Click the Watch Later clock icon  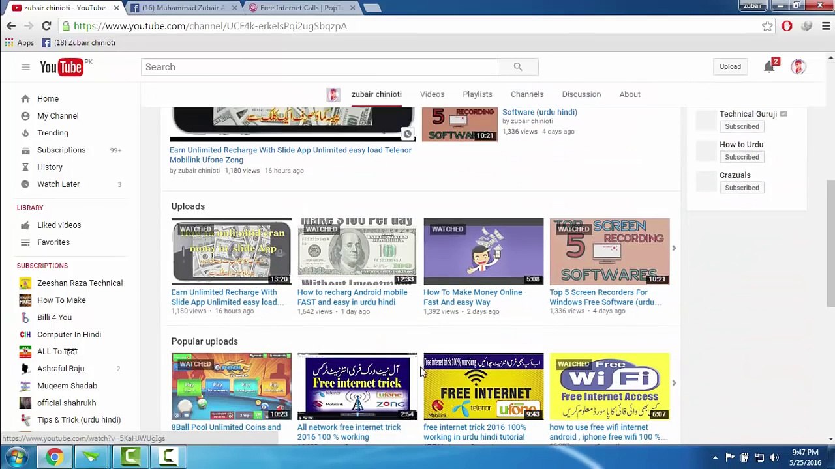25,184
